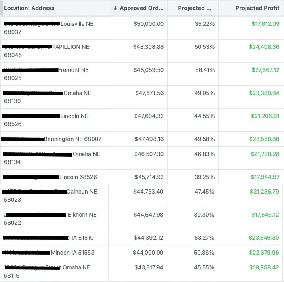Click the truncated 'Projected ...' column header
The image size is (284, 282).
pyautogui.click(x=195, y=8)
